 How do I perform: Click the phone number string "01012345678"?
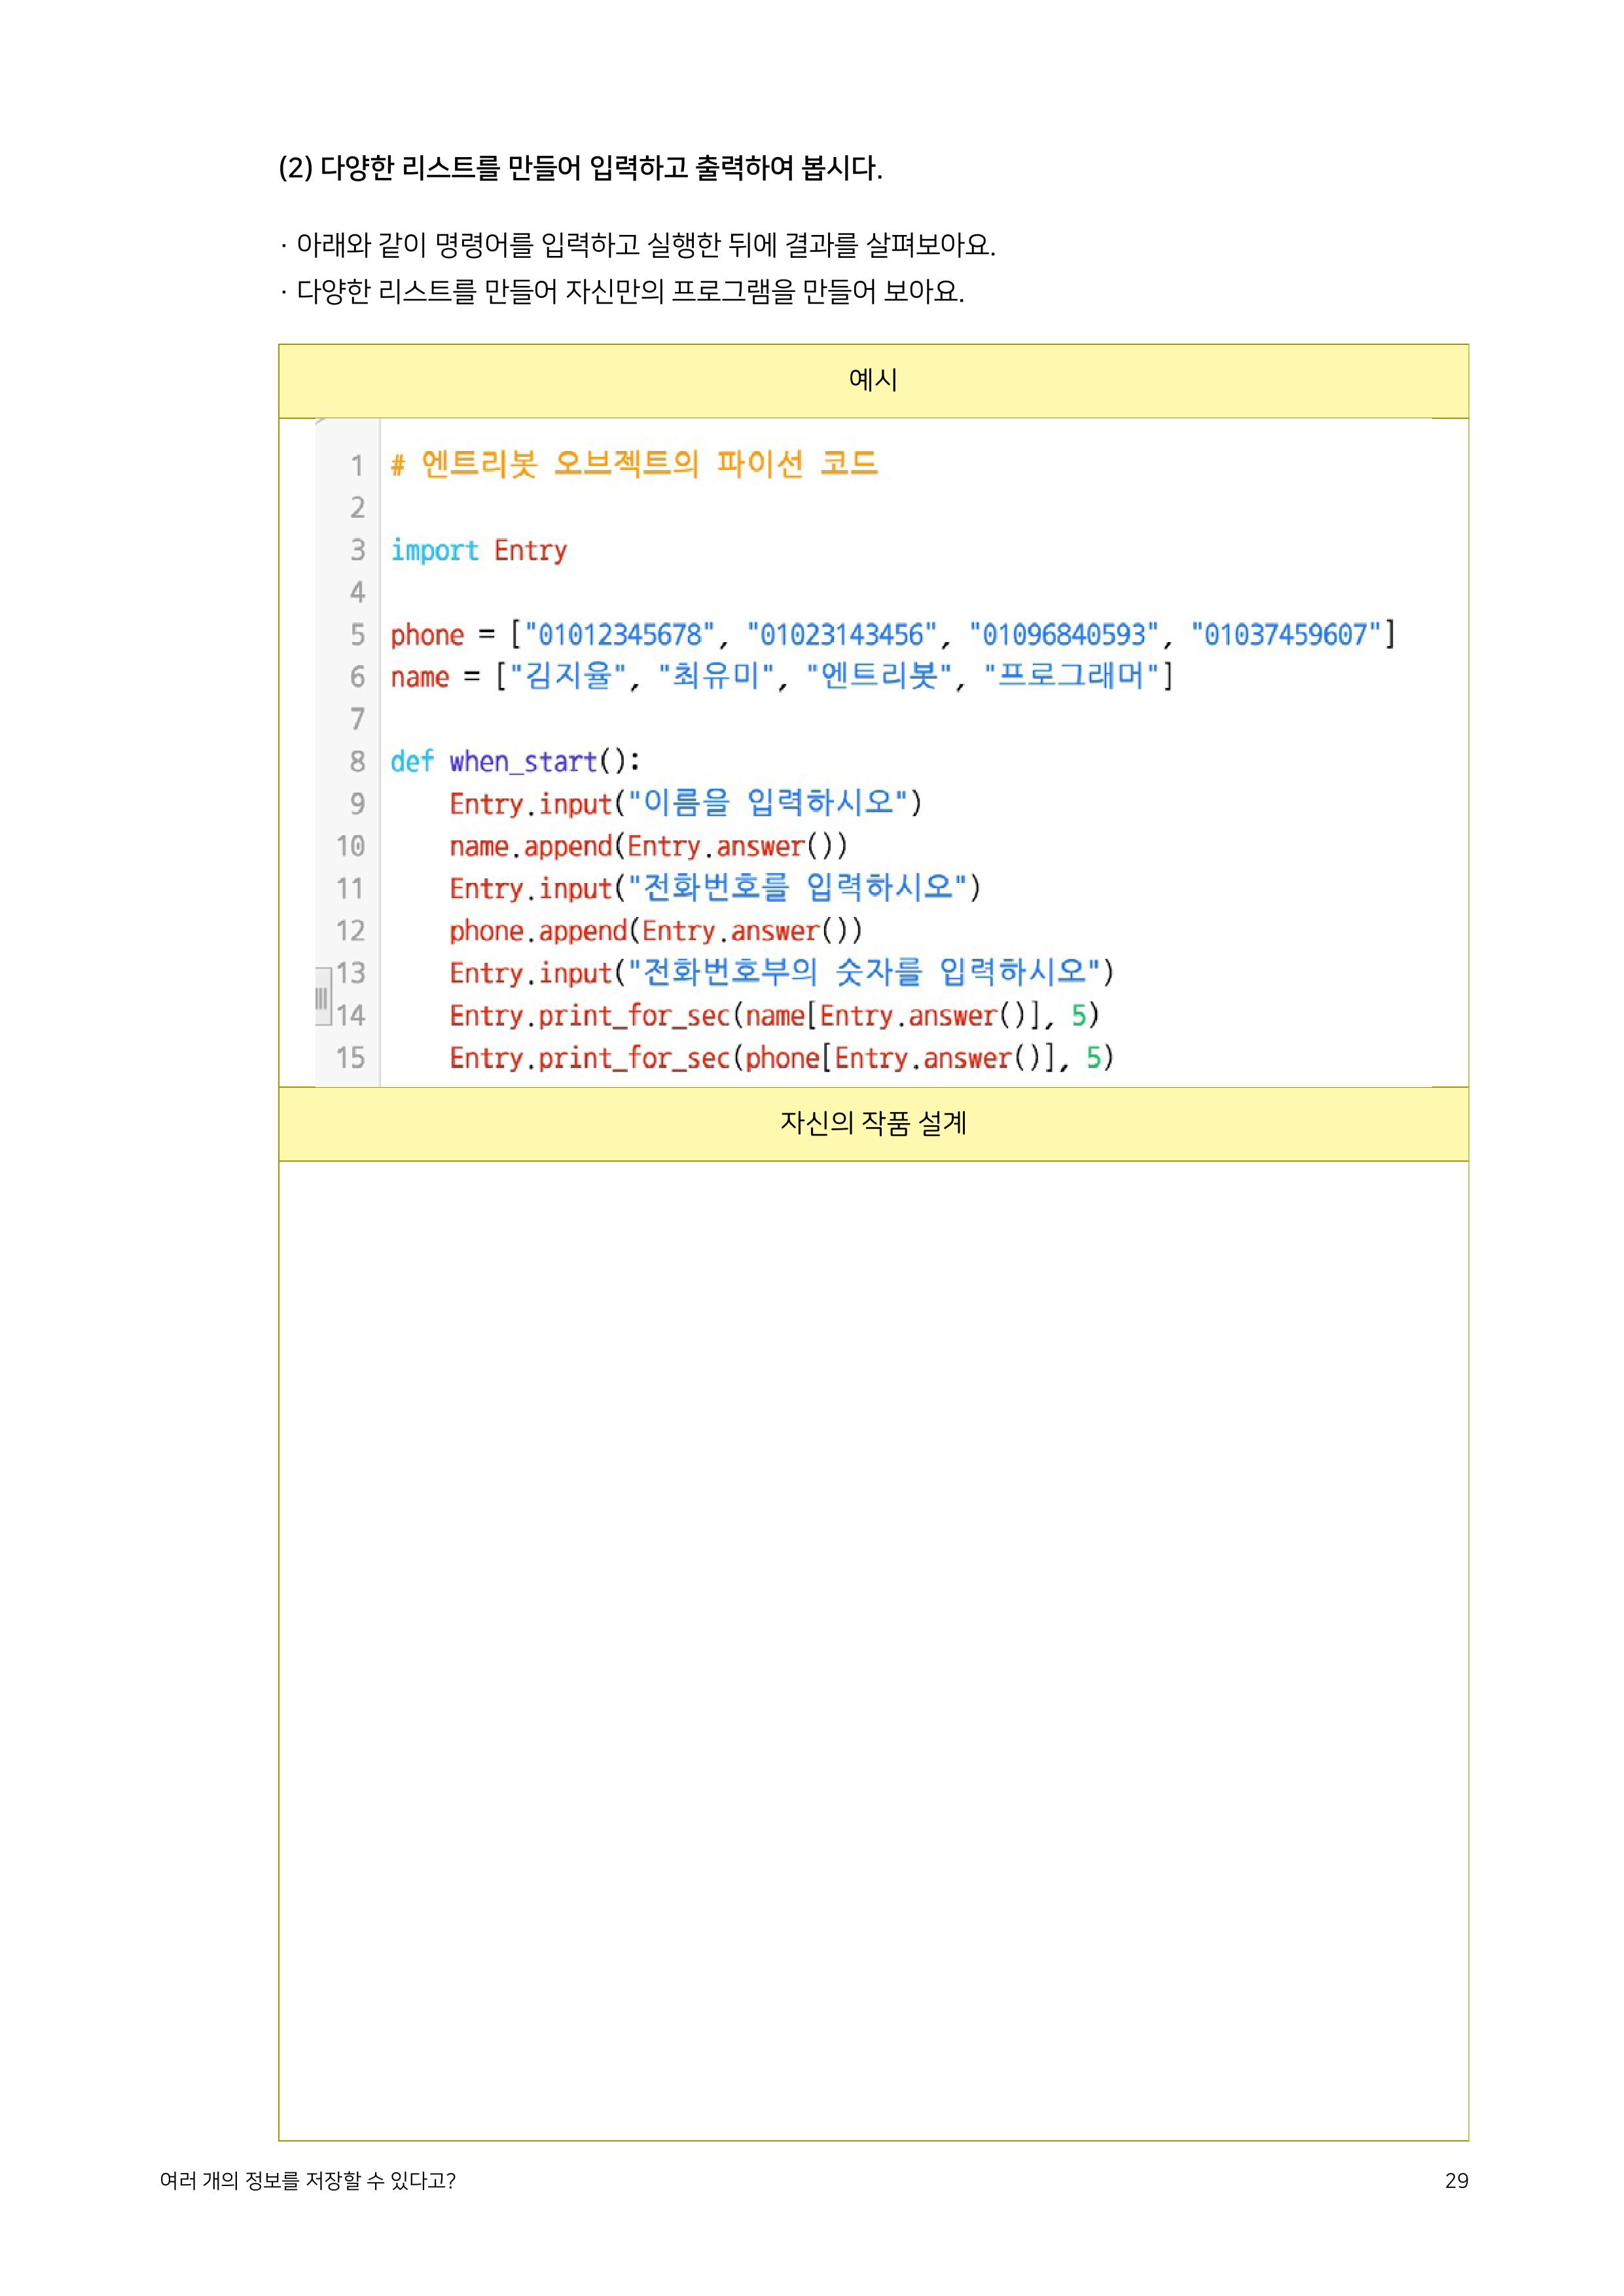pyautogui.click(x=620, y=635)
